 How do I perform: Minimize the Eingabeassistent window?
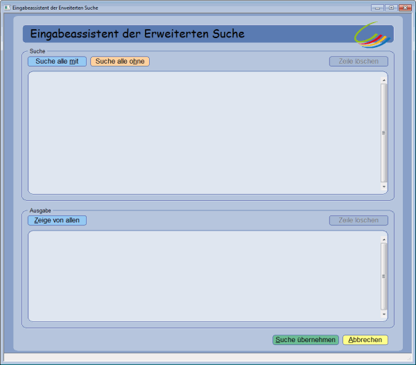coord(377,8)
